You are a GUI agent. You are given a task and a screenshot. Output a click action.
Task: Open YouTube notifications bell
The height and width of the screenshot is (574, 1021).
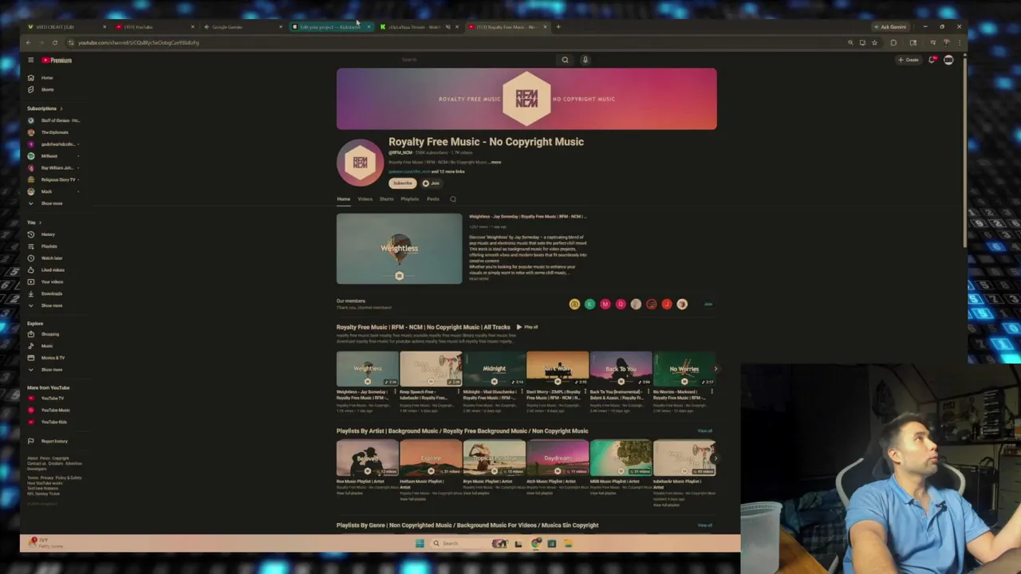(x=932, y=60)
